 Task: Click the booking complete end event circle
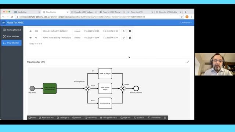[x=136, y=88]
